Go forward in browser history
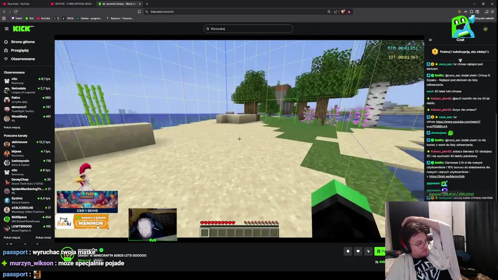This screenshot has height=280, width=498. tap(10, 12)
